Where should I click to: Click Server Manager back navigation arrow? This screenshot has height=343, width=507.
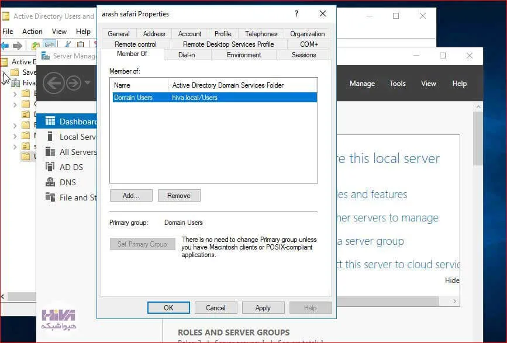tap(53, 83)
